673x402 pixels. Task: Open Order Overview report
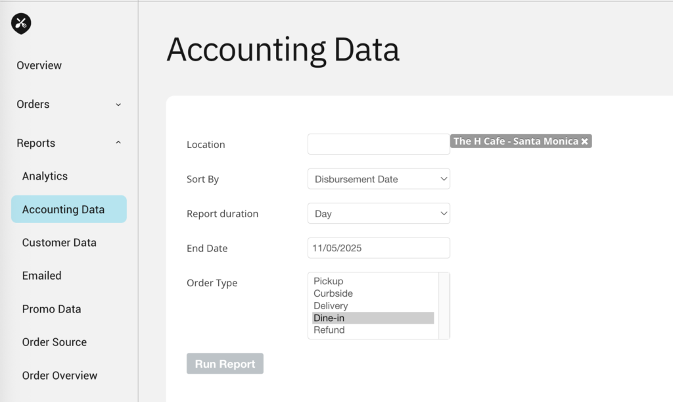pos(59,376)
